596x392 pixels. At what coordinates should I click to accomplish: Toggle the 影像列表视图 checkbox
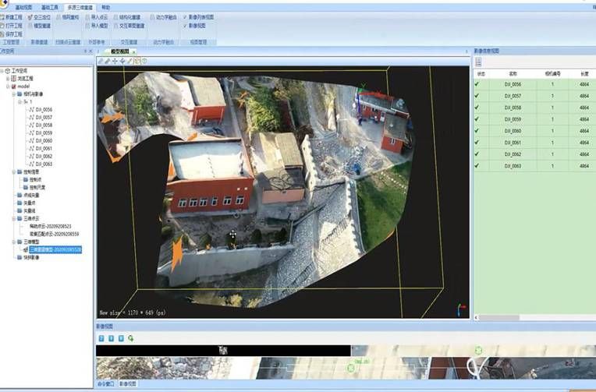click(185, 17)
